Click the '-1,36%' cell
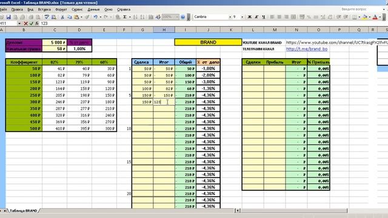This screenshot has width=388, height=218. click(x=208, y=88)
